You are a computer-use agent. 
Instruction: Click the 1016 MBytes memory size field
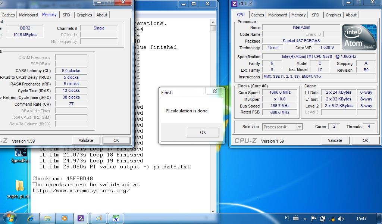[25, 35]
